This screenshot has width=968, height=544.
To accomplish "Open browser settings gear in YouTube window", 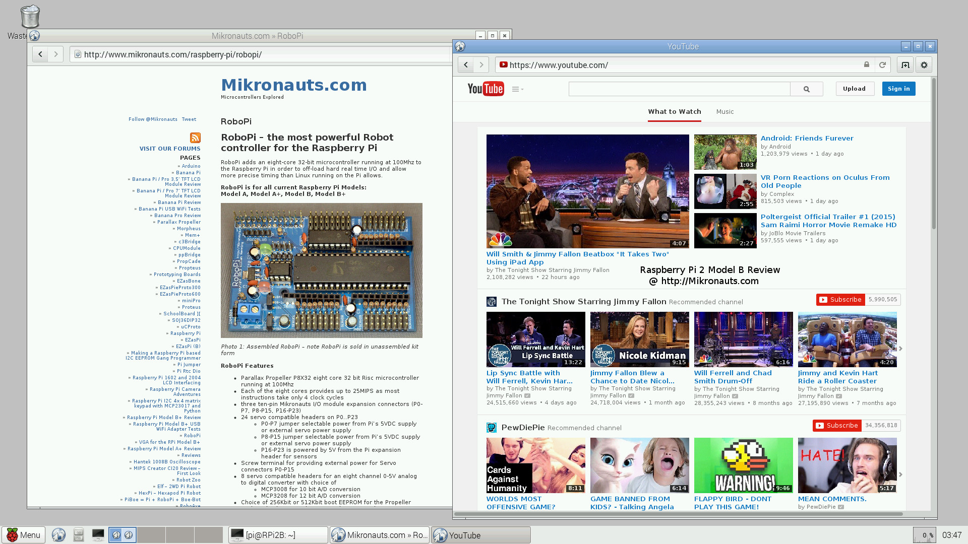I will (x=924, y=65).
